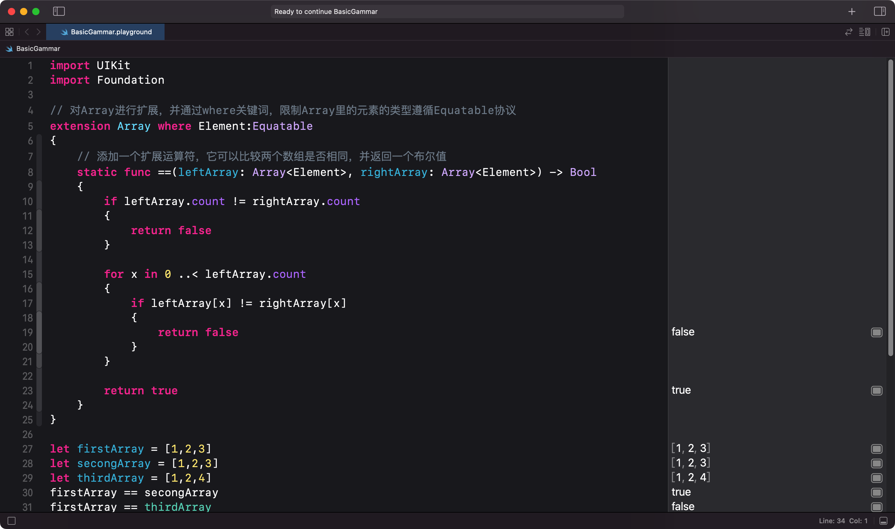
Task: Click the comment on line 4
Action: 283,110
